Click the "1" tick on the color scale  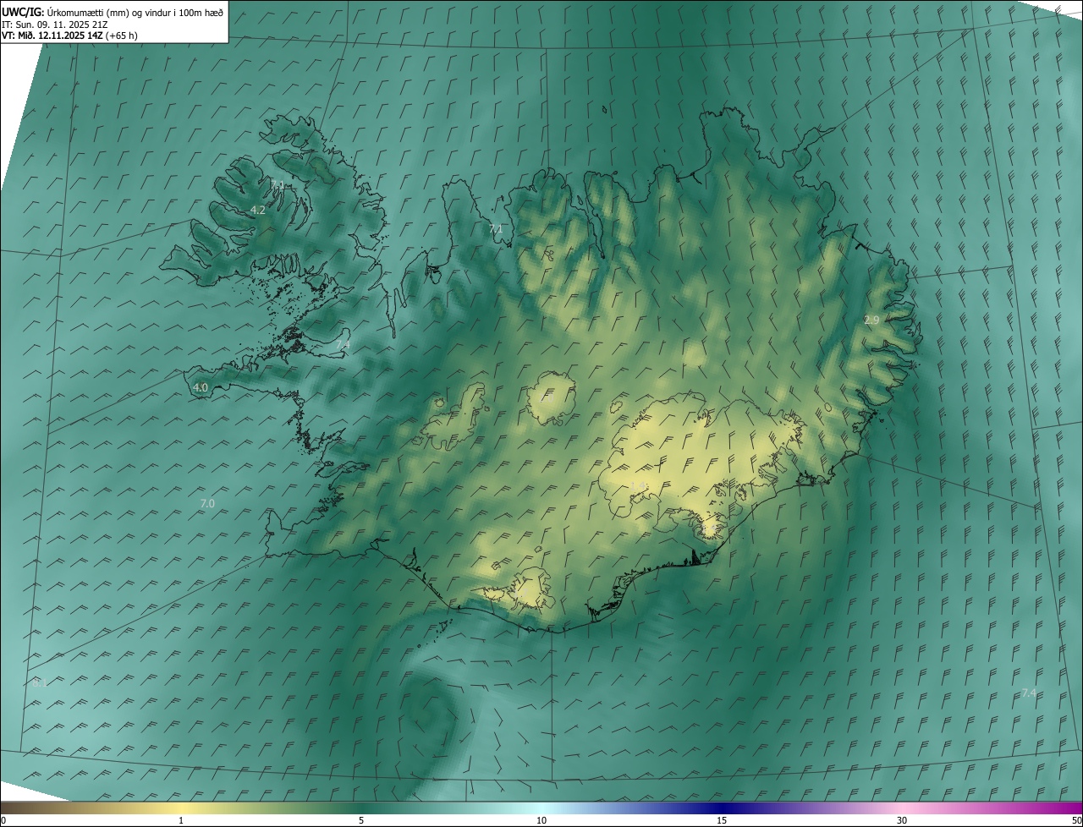point(181,820)
